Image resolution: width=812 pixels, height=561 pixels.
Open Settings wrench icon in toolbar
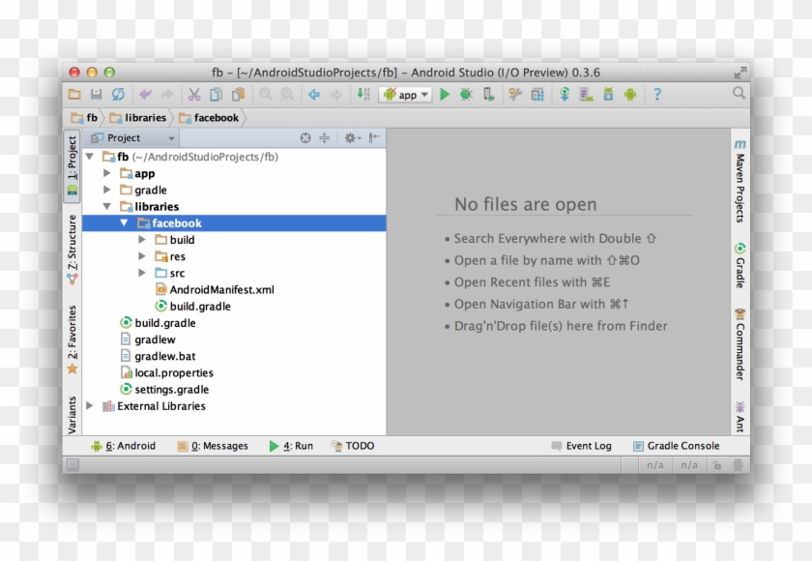(515, 94)
